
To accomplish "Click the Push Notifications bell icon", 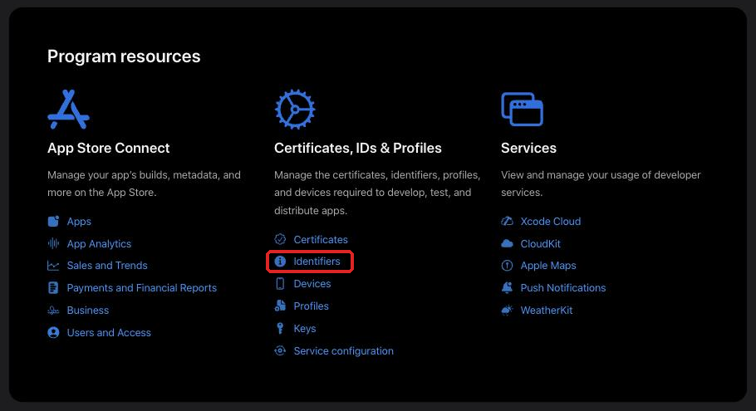I will click(508, 287).
